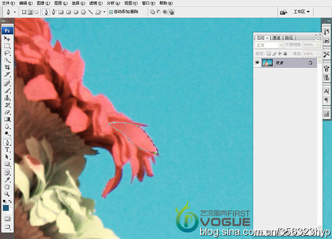Open the Character panel icon in the dock

pos(327,91)
